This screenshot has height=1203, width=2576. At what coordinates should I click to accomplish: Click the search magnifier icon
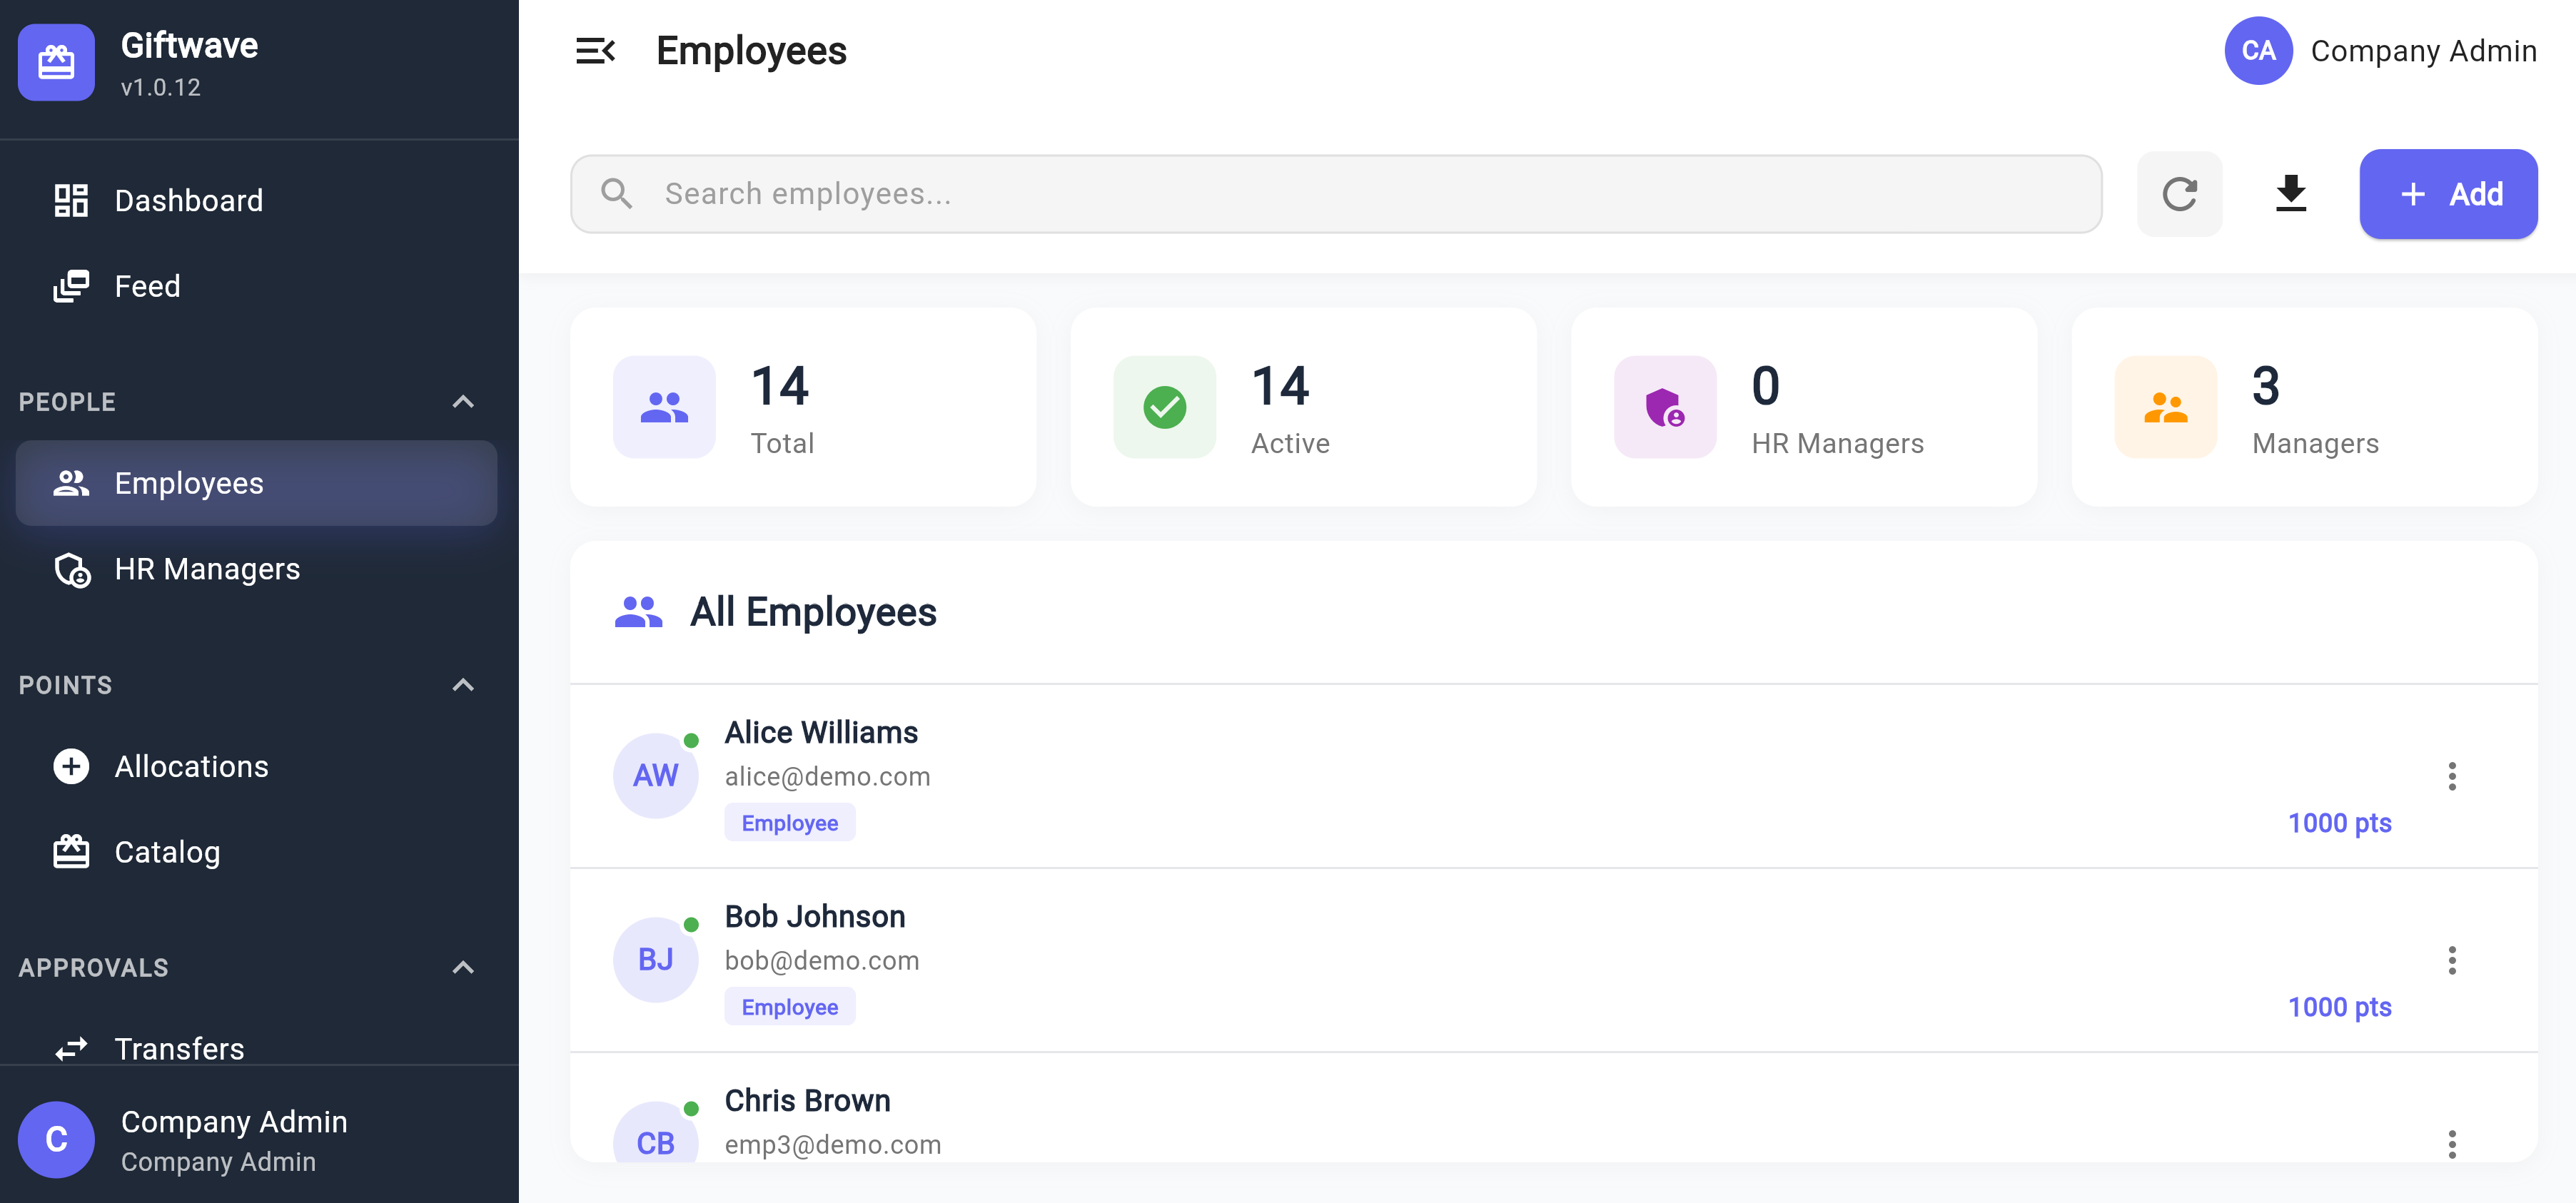tap(616, 194)
